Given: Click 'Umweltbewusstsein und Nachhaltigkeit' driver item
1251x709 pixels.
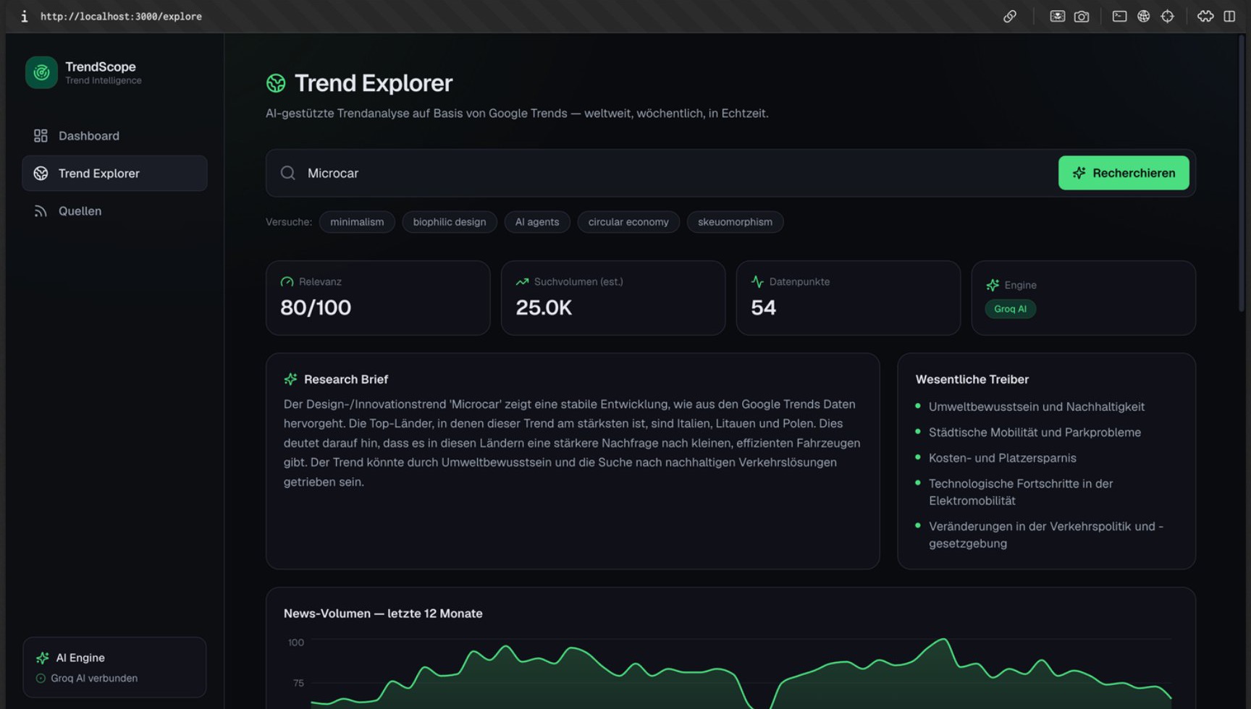Looking at the screenshot, I should pyautogui.click(x=1037, y=407).
